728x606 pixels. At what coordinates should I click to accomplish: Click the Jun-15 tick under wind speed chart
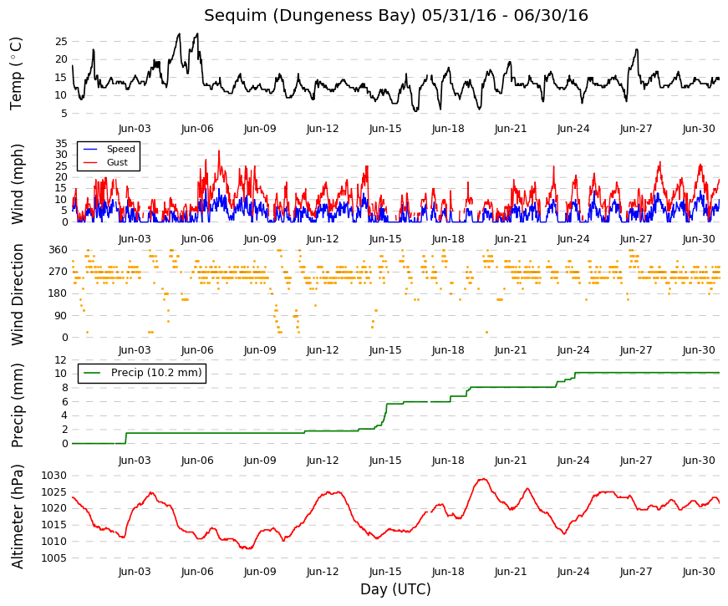point(385,239)
